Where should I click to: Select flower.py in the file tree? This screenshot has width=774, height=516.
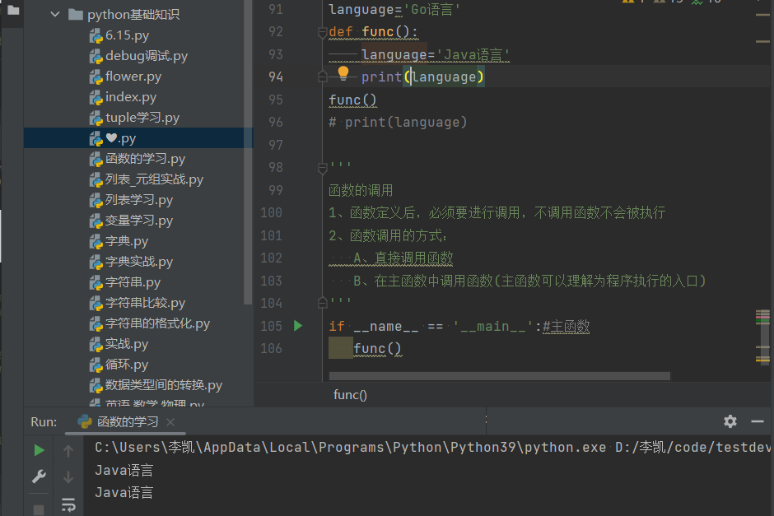pyautogui.click(x=133, y=77)
